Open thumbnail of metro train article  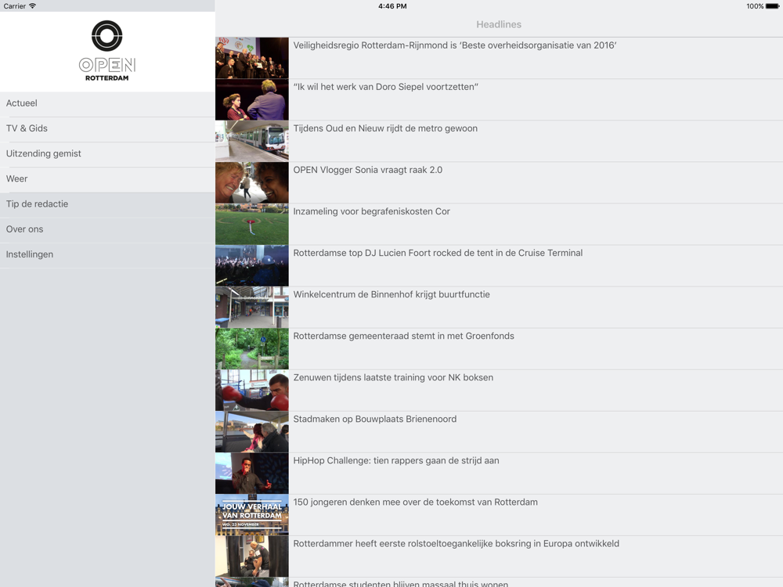(251, 141)
